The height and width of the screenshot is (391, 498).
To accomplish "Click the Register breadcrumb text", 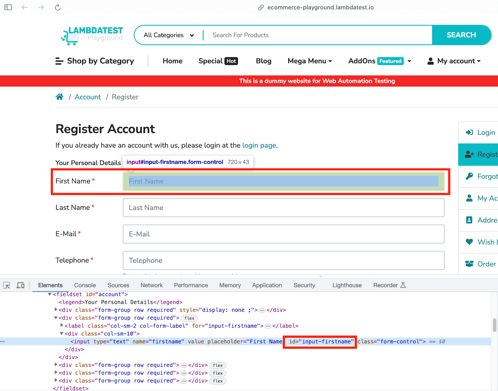I will [125, 97].
